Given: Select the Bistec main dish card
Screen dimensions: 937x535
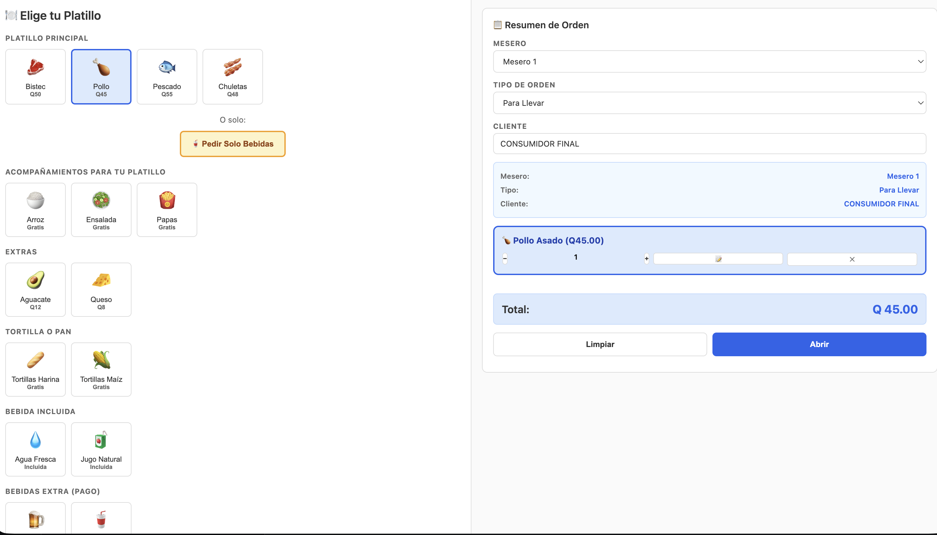Looking at the screenshot, I should pyautogui.click(x=35, y=77).
